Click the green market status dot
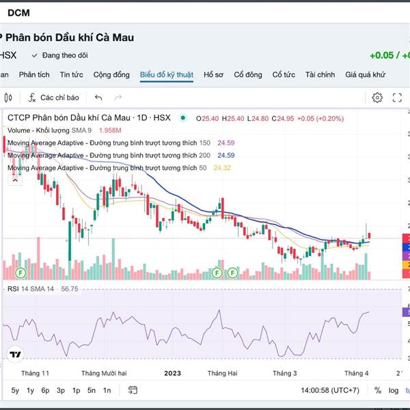 183,118
